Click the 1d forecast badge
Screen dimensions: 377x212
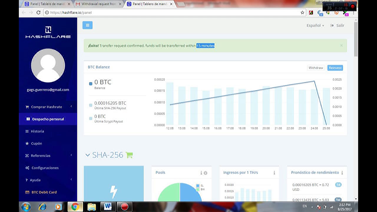point(338,185)
